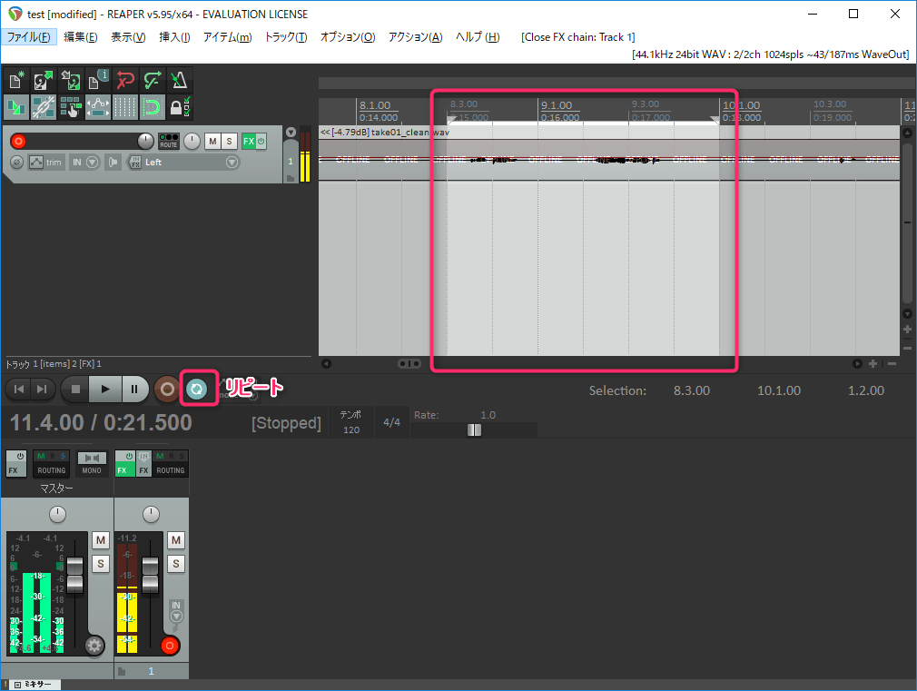Open the オプション(O) menu

(x=347, y=37)
